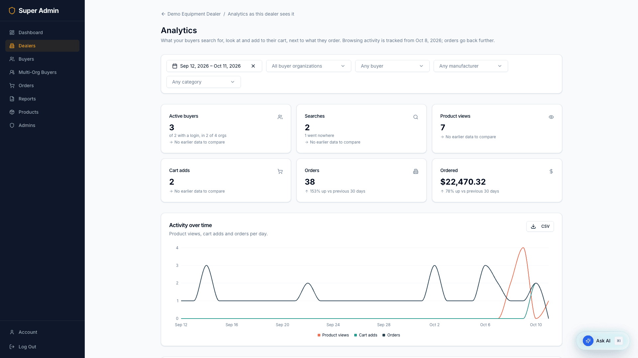Image resolution: width=638 pixels, height=358 pixels.
Task: Clear the date range with the X icon
Action: coord(253,66)
